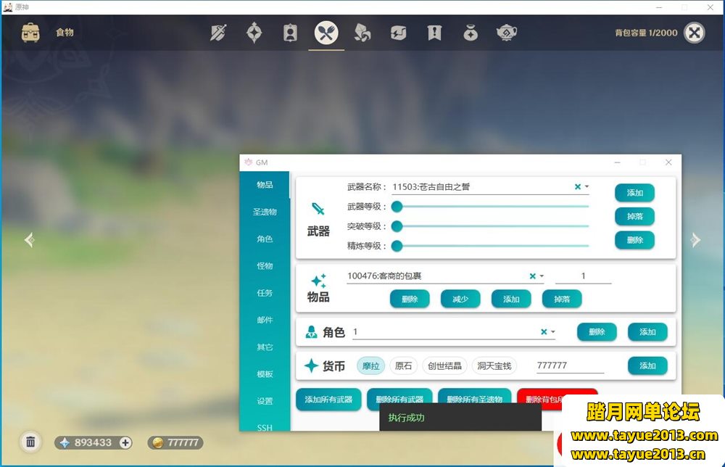Select the 原石 currency option

[403, 365]
